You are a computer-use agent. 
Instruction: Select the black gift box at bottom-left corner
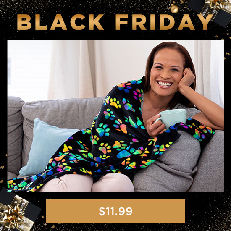tap(17, 211)
